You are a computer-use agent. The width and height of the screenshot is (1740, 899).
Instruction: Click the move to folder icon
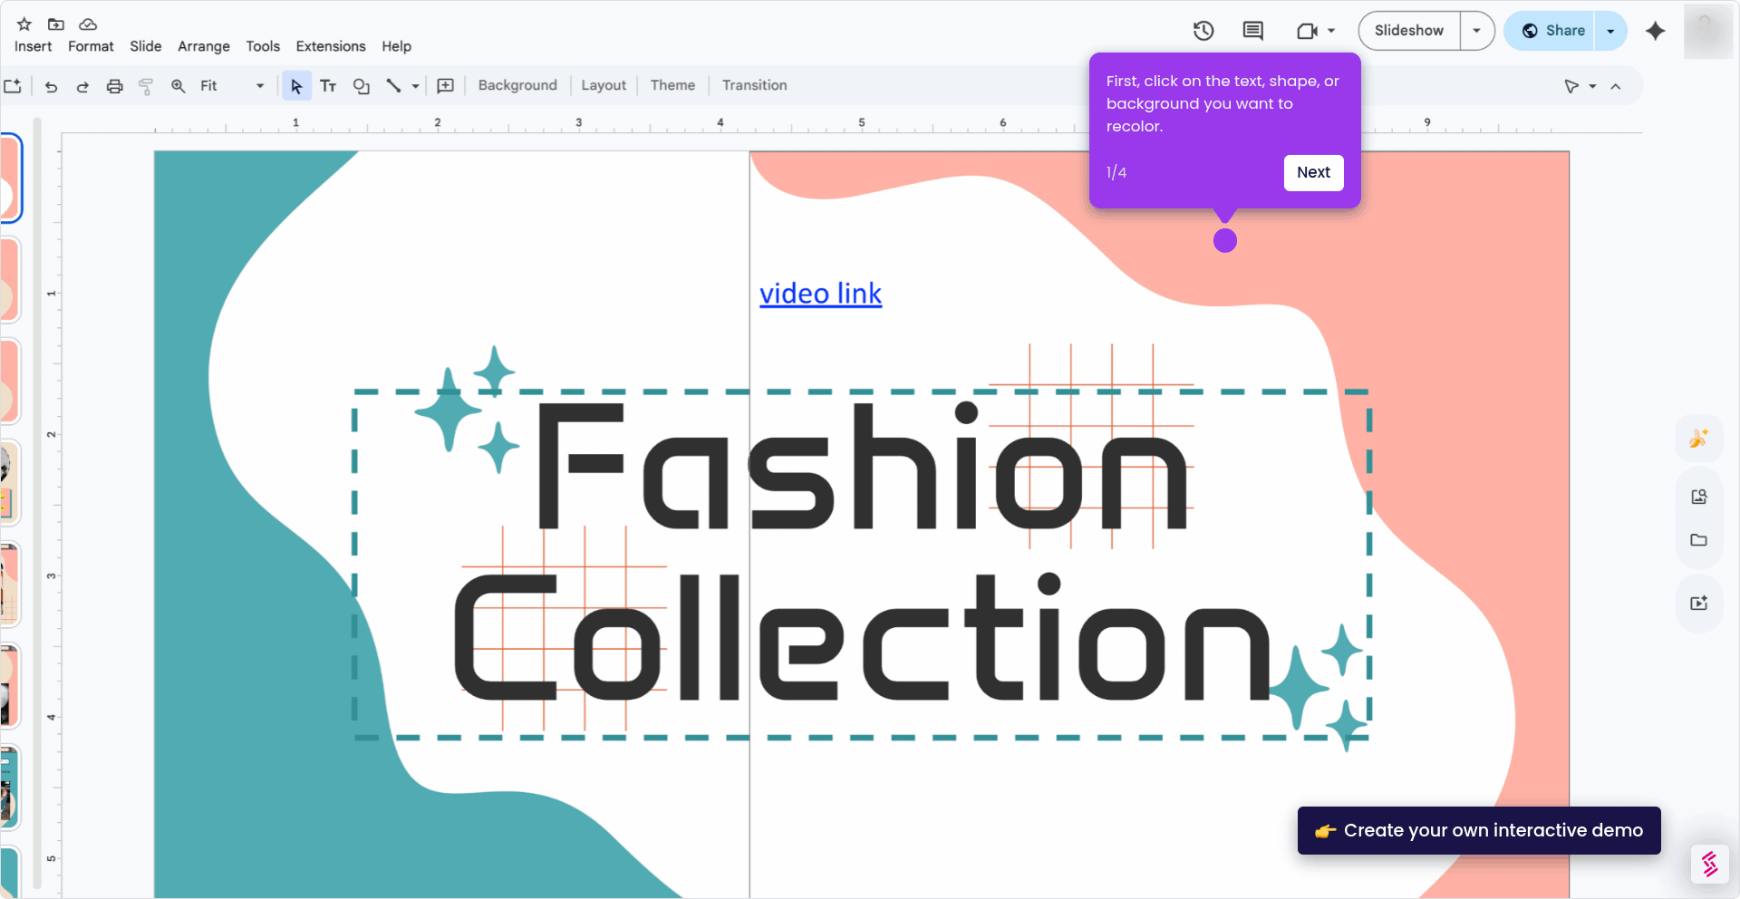(x=56, y=24)
